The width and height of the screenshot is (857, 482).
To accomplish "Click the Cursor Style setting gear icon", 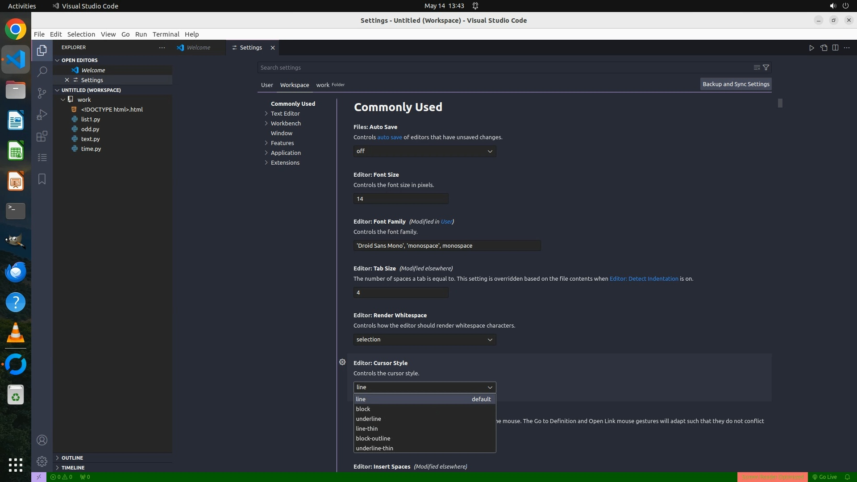I will [342, 362].
